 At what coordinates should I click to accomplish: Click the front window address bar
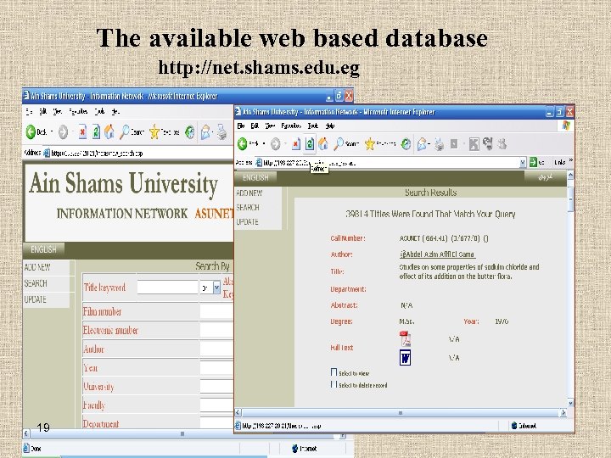pos(391,163)
